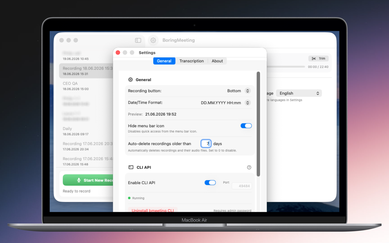Select Recording 17.06.2026 15:48 entry

[86, 161]
